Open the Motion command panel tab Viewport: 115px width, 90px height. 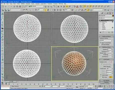(107, 13)
